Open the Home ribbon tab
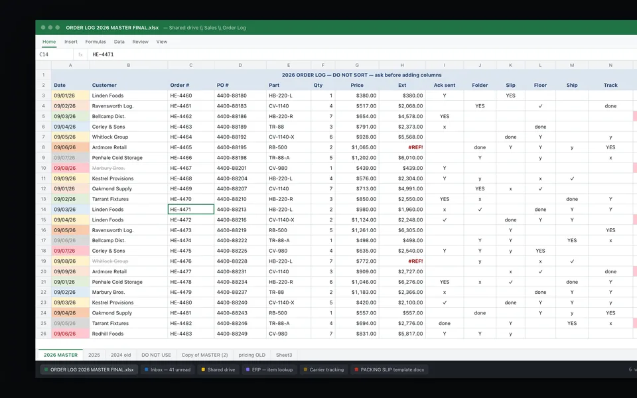This screenshot has width=637, height=398. 49,42
